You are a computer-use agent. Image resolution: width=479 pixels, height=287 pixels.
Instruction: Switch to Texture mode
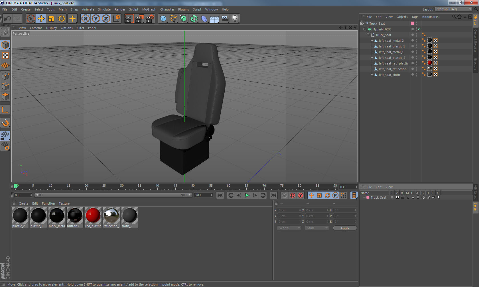pos(5,55)
